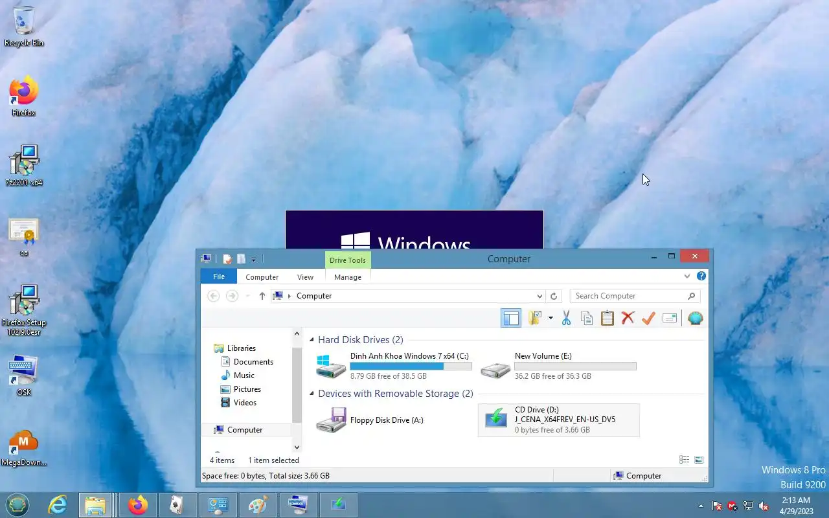Click the New folder quick access icon
The width and height of the screenshot is (829, 518).
[241, 259]
